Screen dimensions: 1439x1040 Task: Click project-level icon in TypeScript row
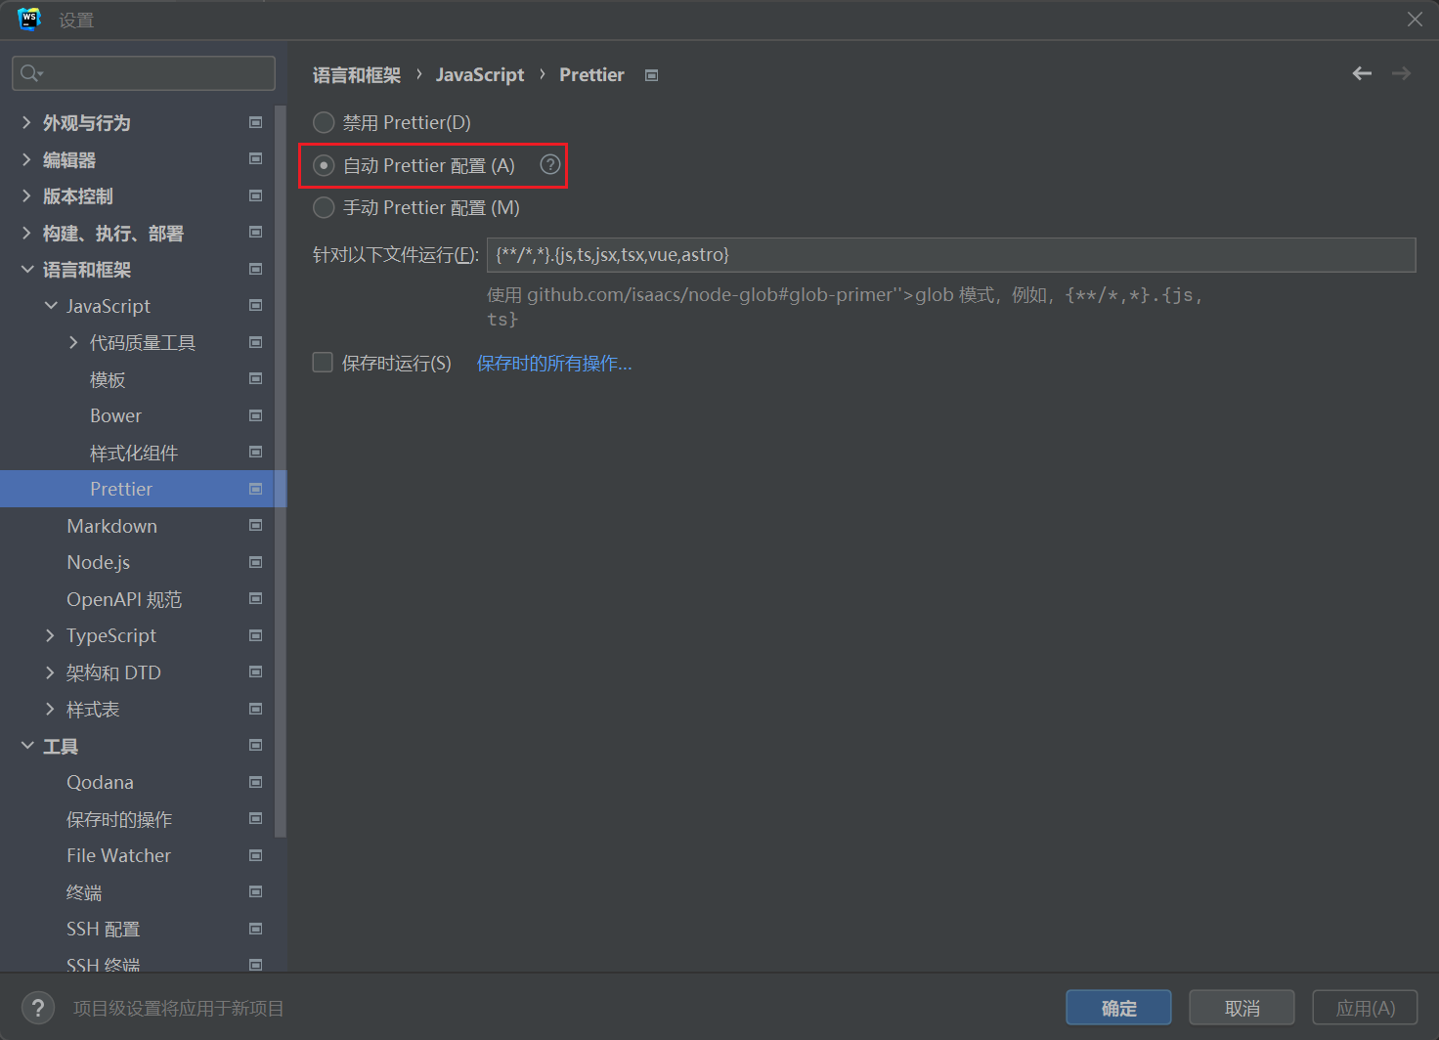point(256,635)
